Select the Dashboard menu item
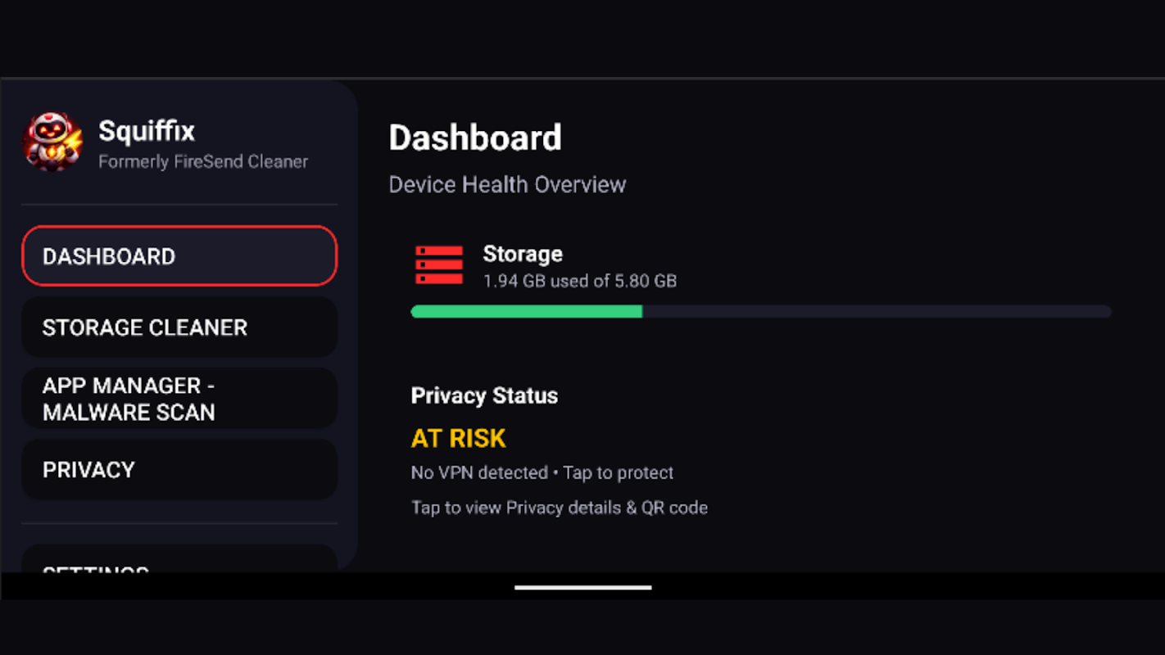 tap(179, 256)
